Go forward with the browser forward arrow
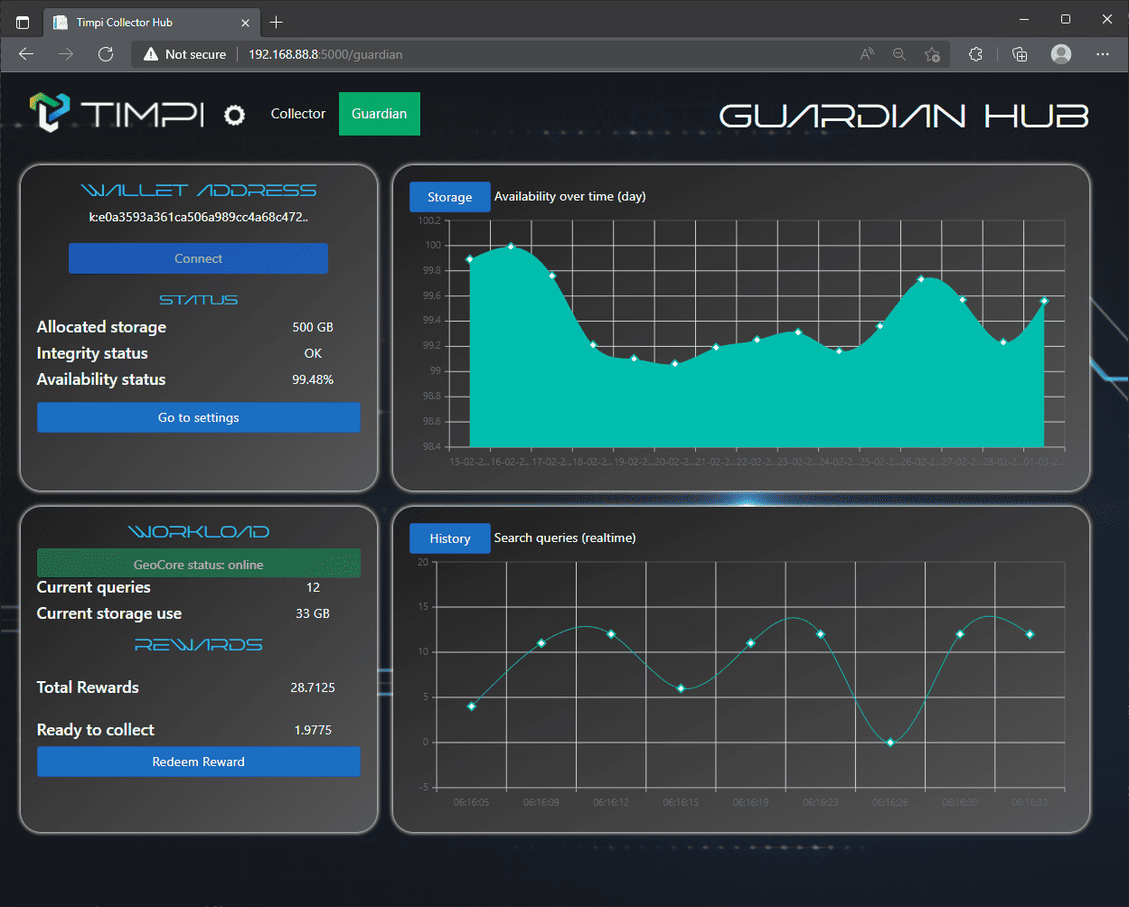 [66, 54]
